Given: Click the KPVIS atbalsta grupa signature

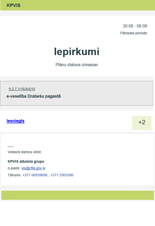Looking at the screenshot, I should click(26, 161).
